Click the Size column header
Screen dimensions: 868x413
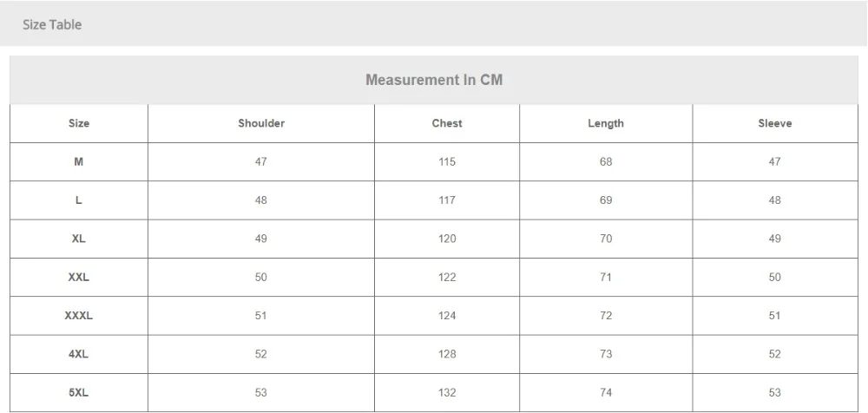tap(79, 123)
